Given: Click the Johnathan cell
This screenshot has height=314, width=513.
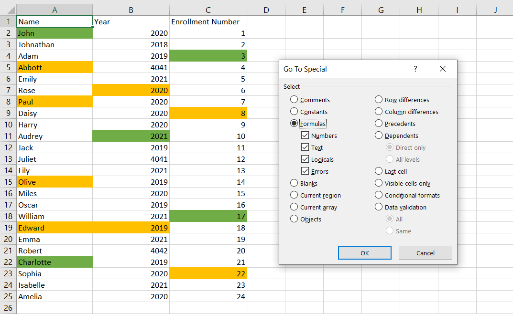Looking at the screenshot, I should click(55, 44).
